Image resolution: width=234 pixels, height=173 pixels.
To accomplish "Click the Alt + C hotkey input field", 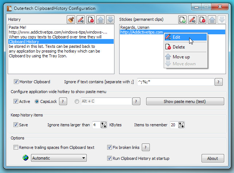I will [x=106, y=101].
